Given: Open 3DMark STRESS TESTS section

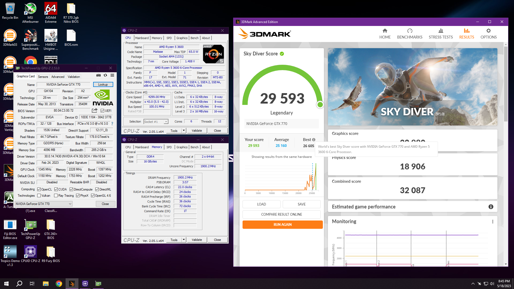Looking at the screenshot, I should (x=441, y=34).
